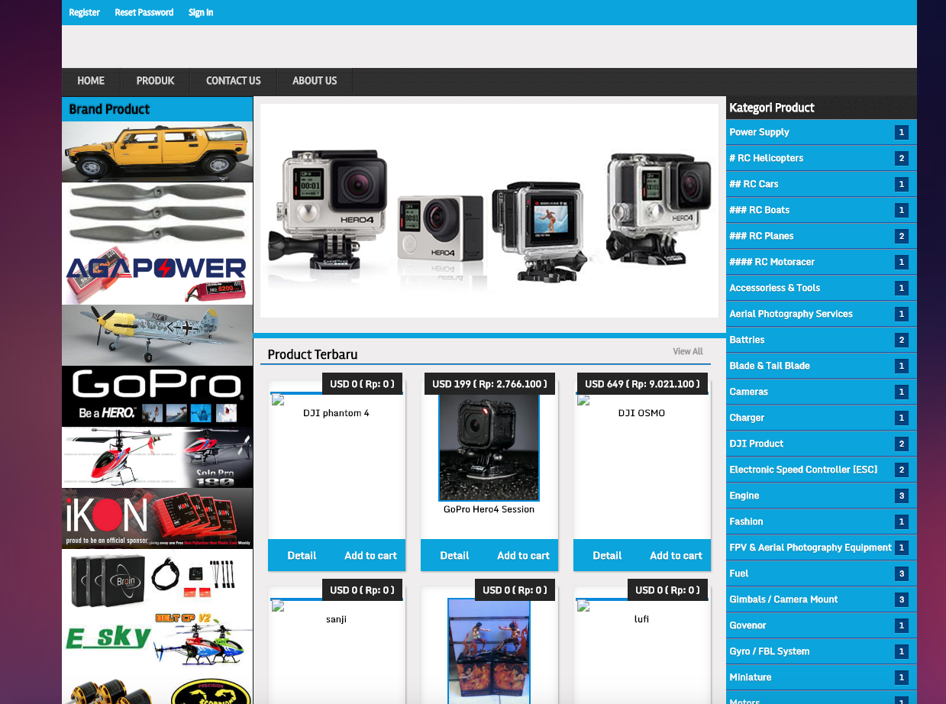Click the warplane brand image
946x704 pixels.
coord(157,334)
